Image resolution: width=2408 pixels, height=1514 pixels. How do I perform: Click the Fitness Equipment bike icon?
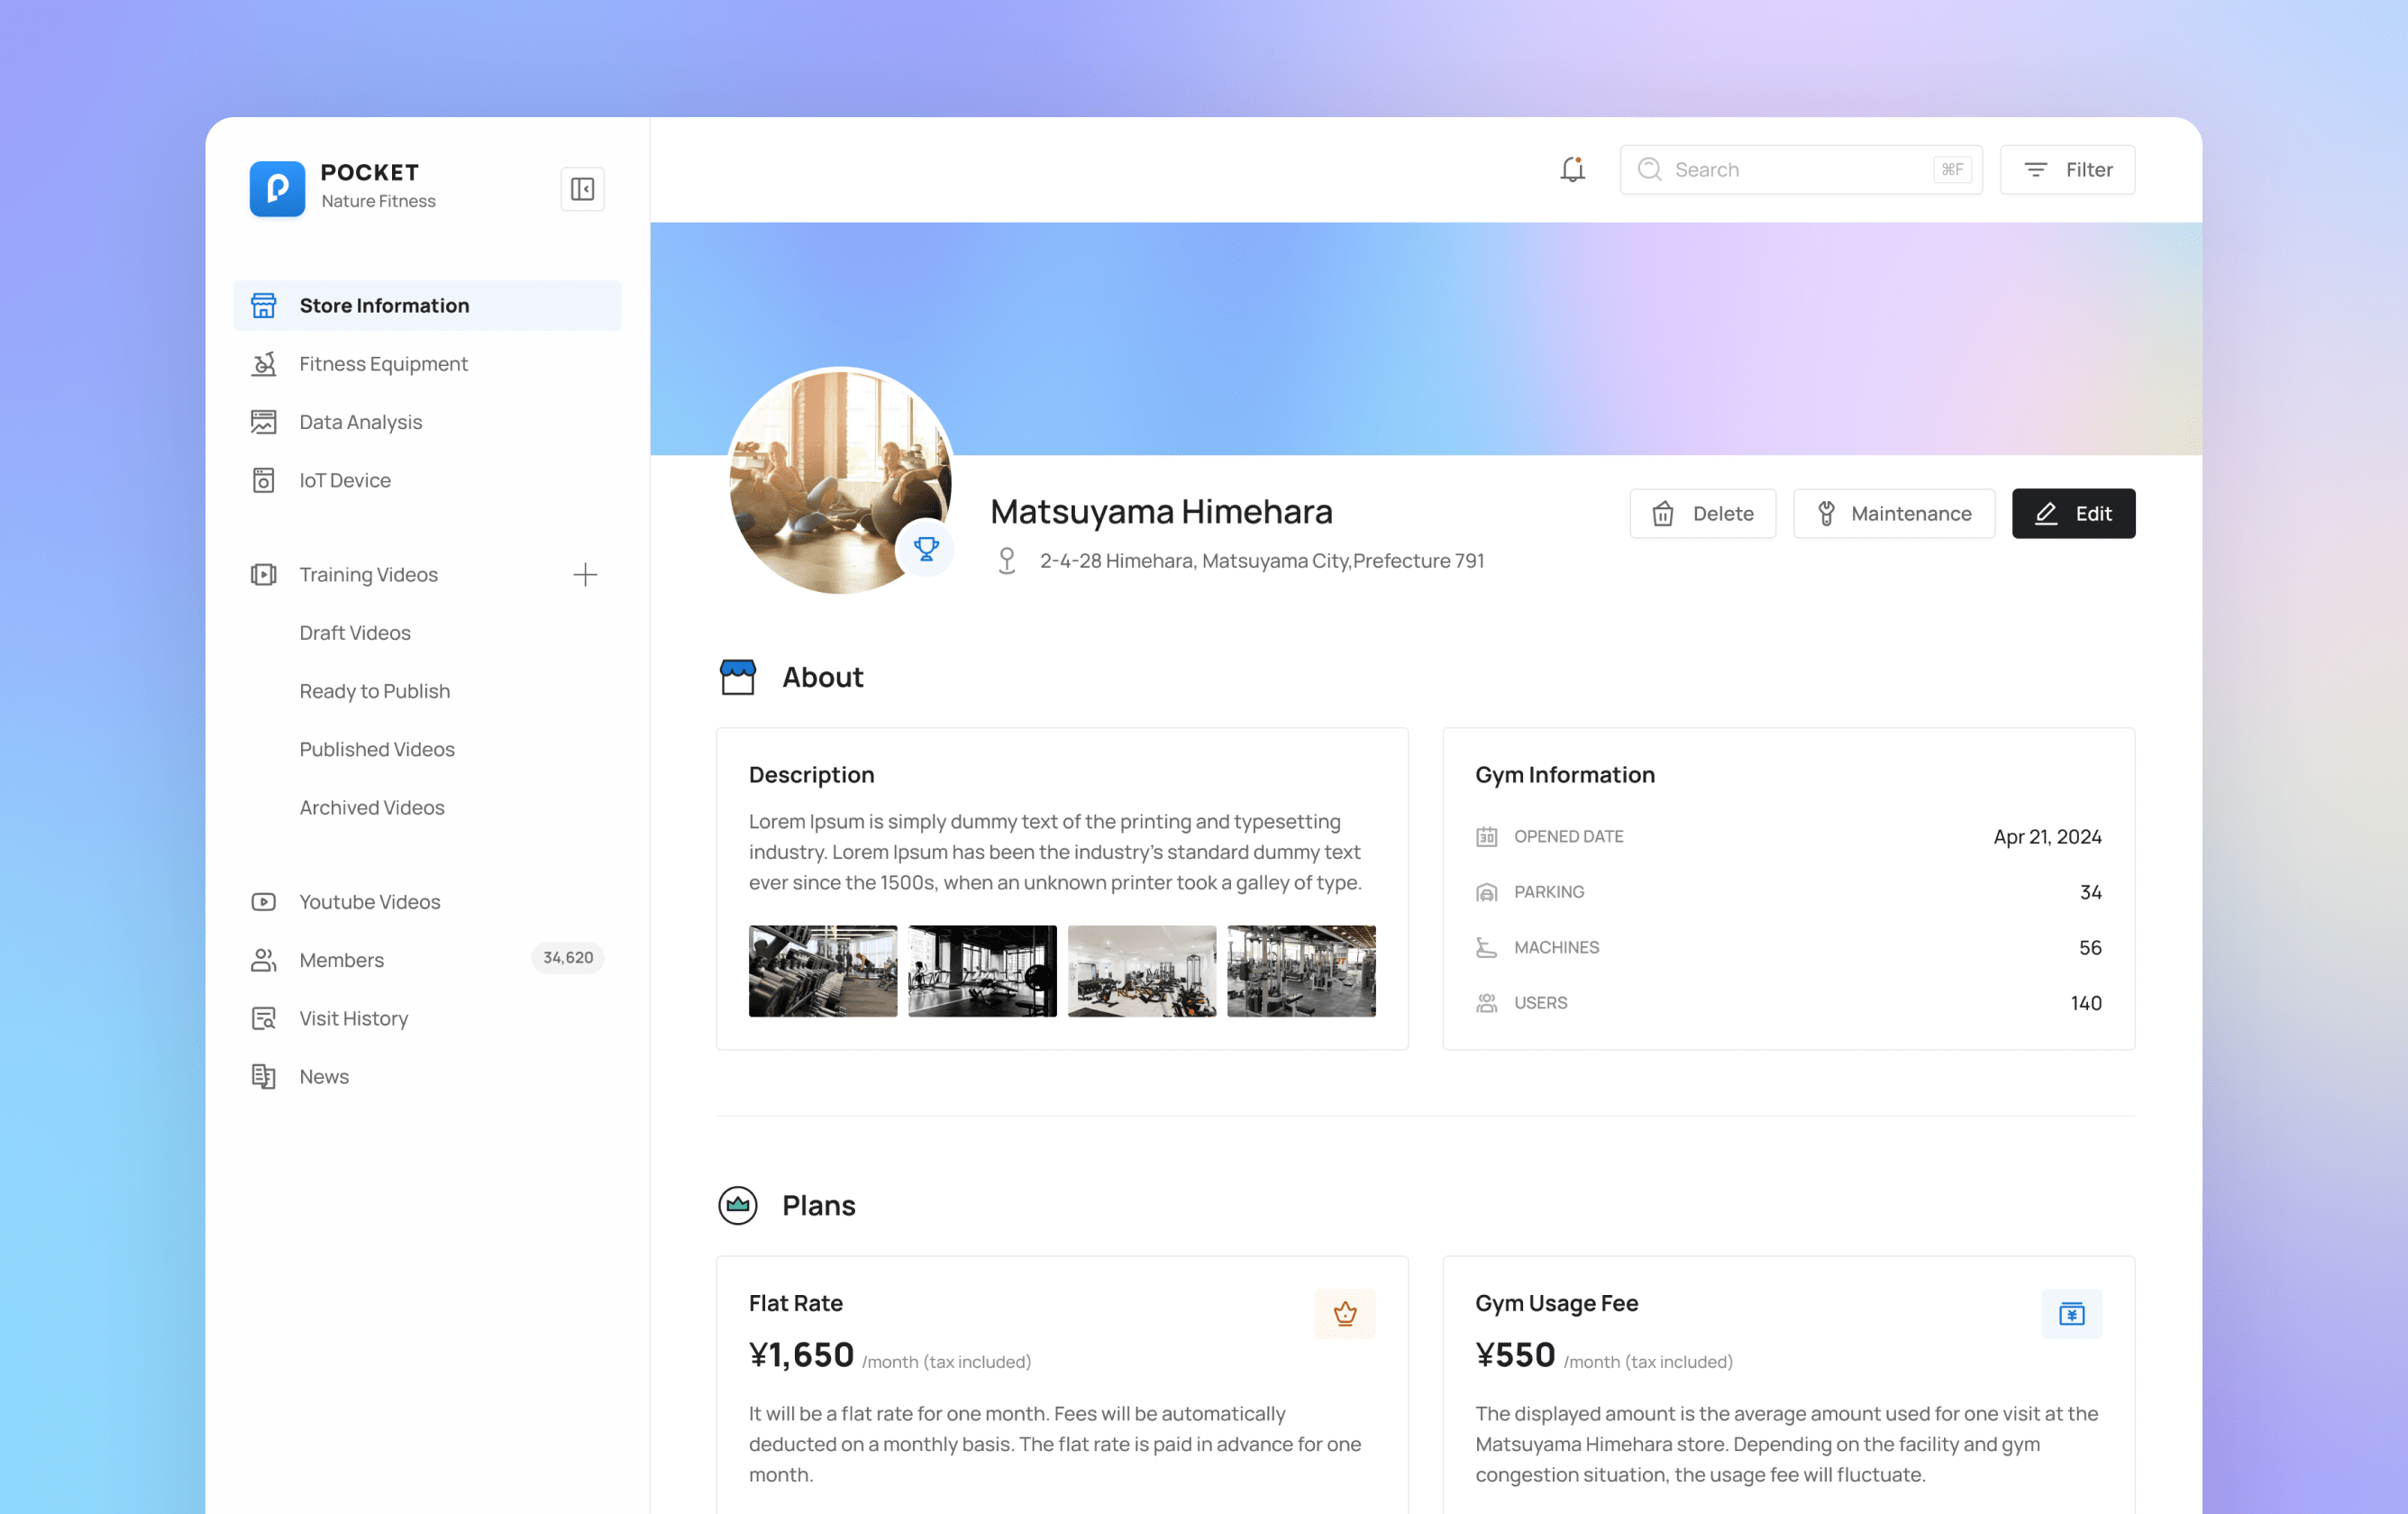tap(263, 364)
